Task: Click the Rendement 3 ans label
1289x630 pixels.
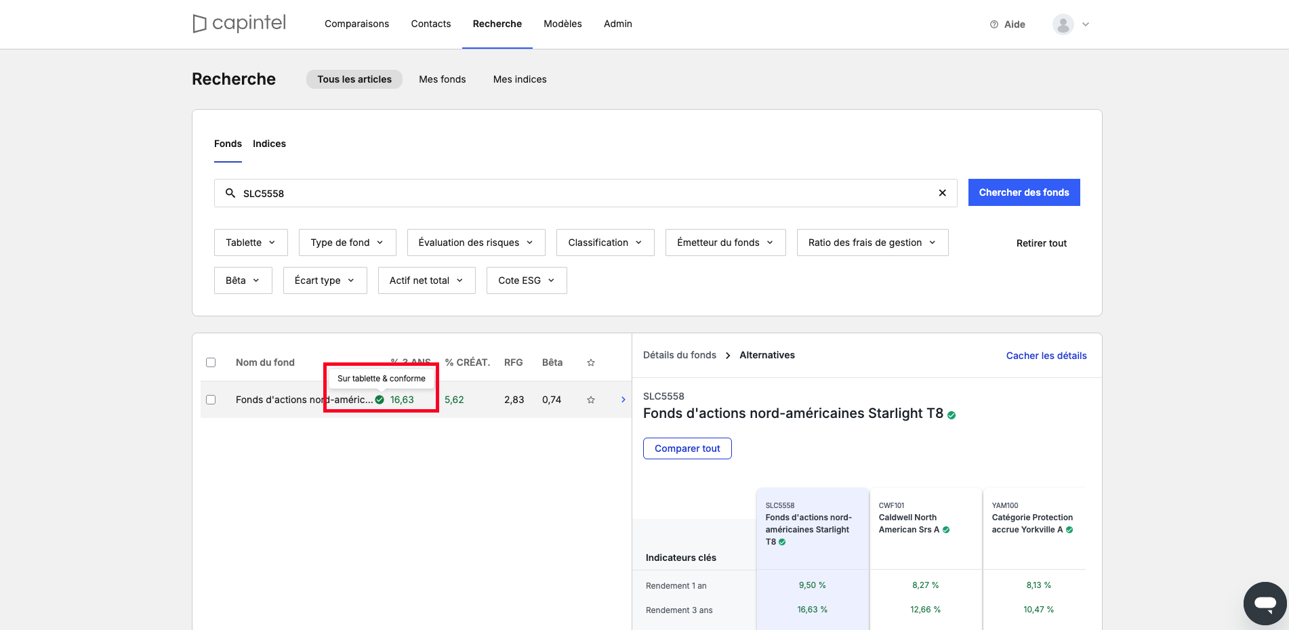Action: [x=679, y=610]
